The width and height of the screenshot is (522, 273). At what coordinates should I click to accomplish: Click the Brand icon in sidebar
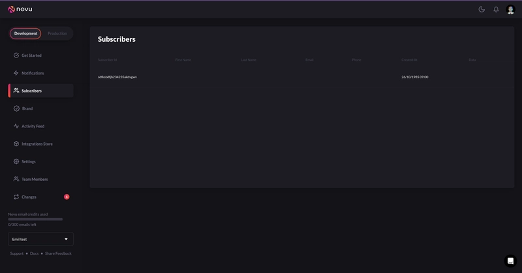16,108
